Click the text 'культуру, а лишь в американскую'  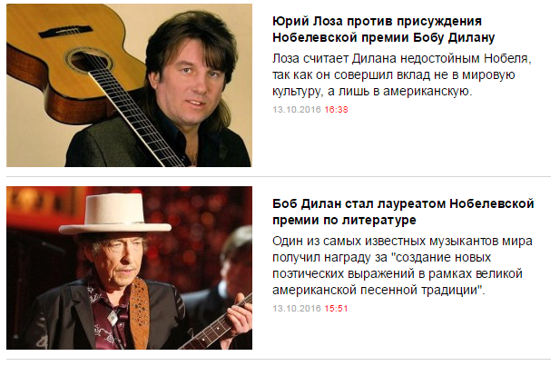pos(372,91)
